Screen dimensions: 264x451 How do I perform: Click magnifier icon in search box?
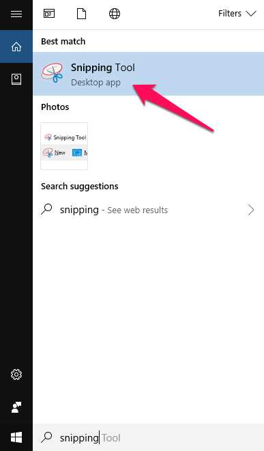click(46, 437)
